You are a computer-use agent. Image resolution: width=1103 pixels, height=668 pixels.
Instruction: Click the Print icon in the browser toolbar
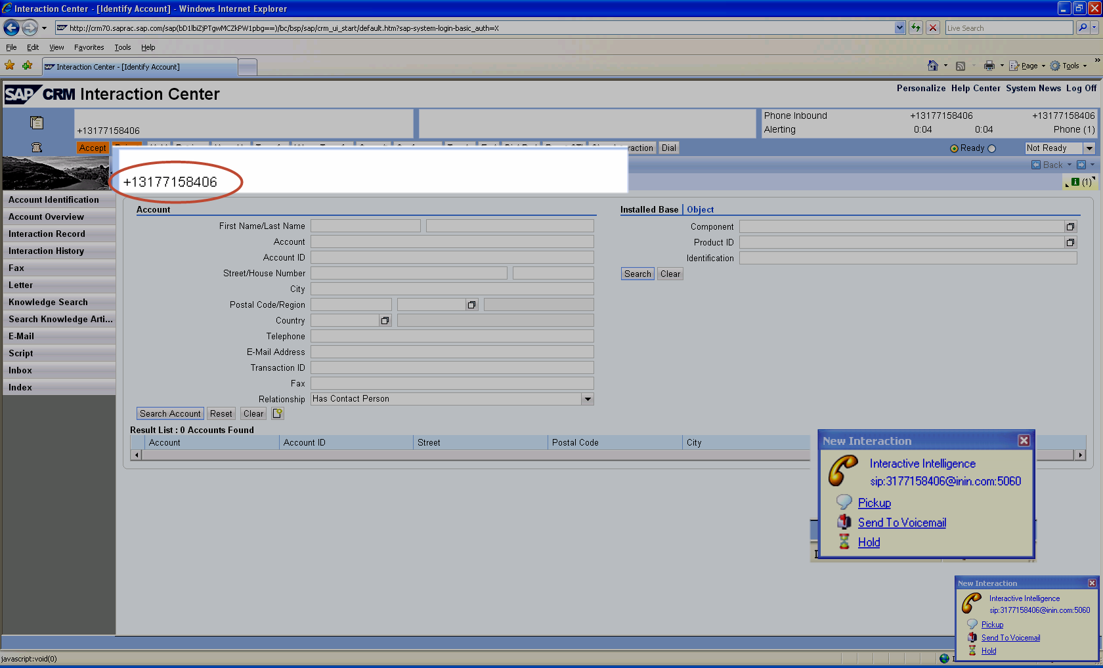[x=989, y=66]
